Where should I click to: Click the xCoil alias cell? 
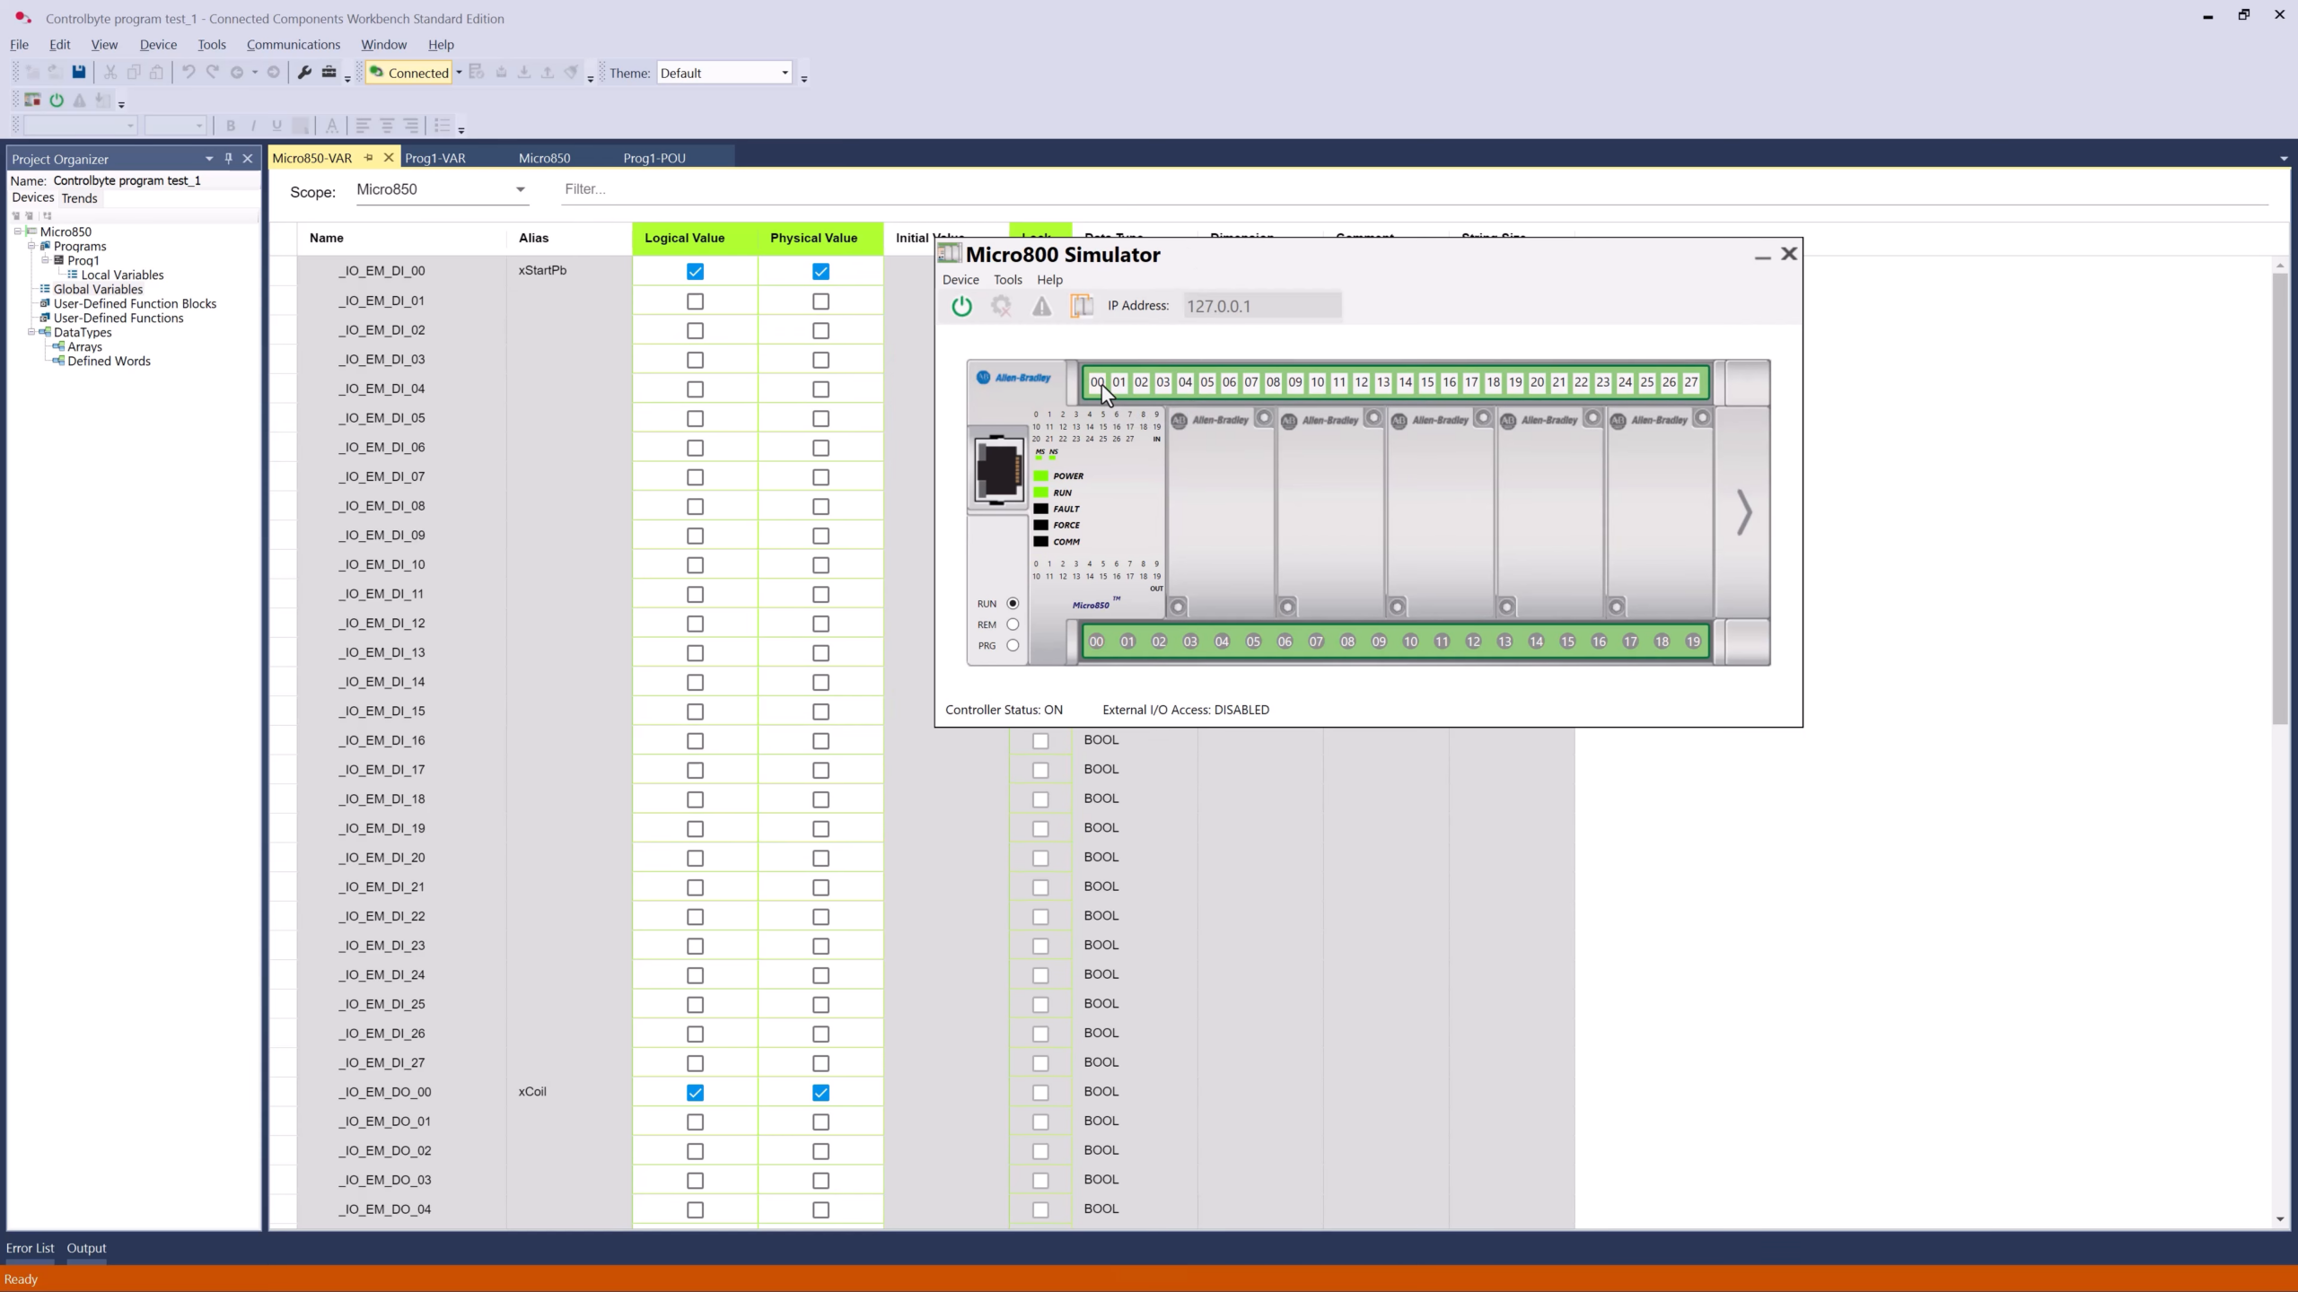569,1092
